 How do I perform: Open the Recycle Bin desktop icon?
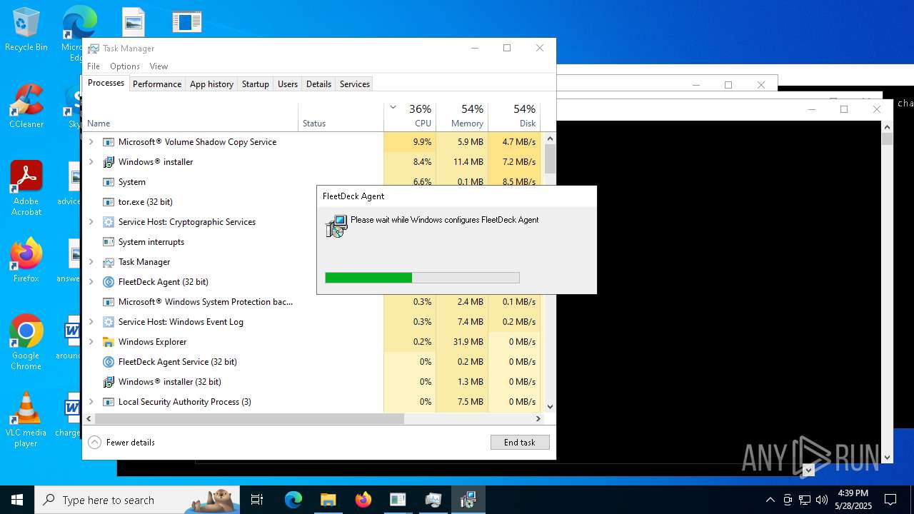(x=26, y=29)
